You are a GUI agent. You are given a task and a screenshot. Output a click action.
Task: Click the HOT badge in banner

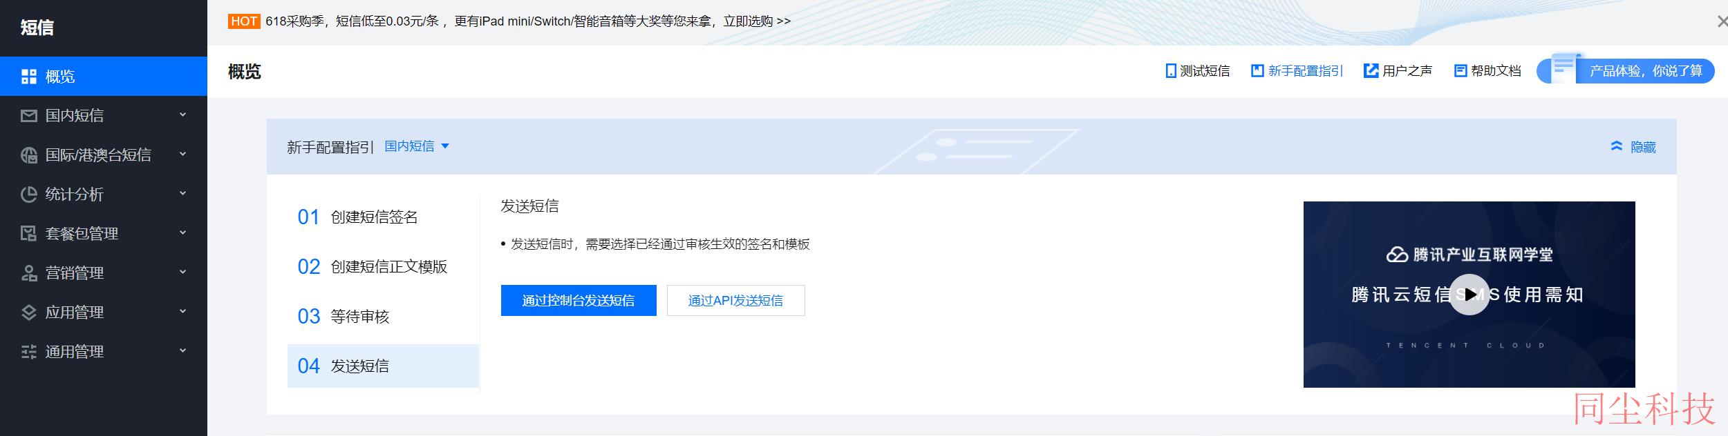pyautogui.click(x=244, y=21)
